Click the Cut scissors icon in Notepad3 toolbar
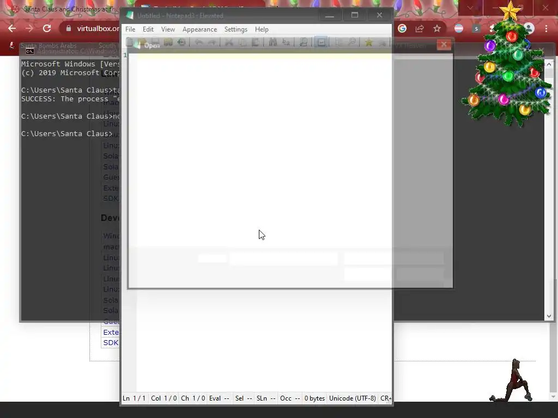The image size is (558, 418). click(x=229, y=42)
